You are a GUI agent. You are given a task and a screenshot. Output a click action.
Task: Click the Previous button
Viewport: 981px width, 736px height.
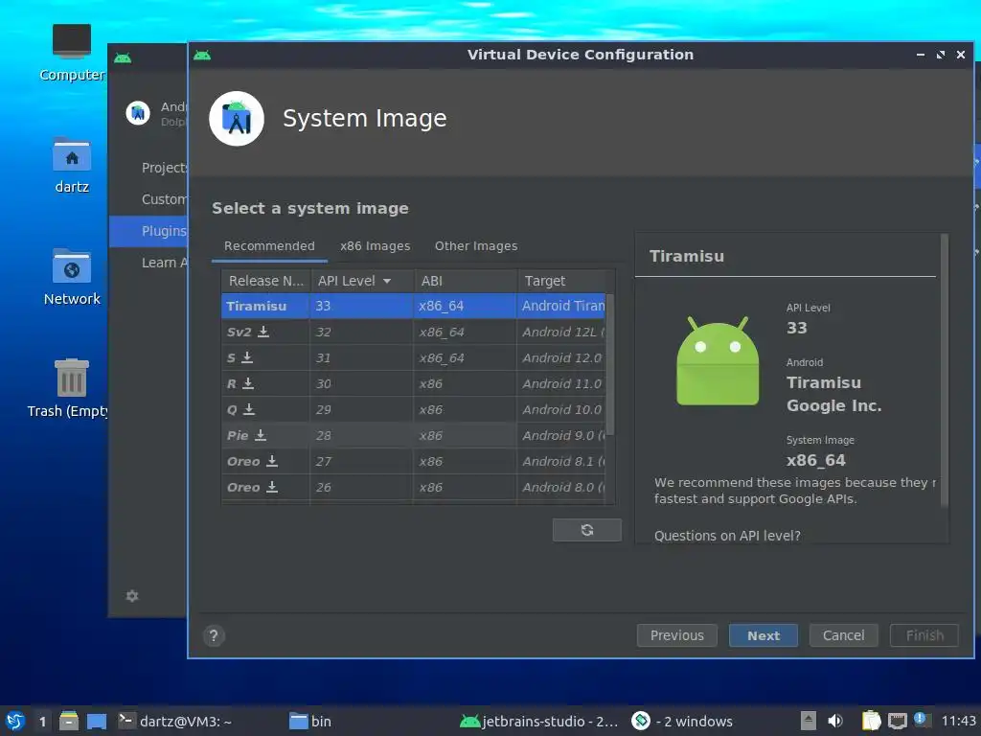coord(677,636)
